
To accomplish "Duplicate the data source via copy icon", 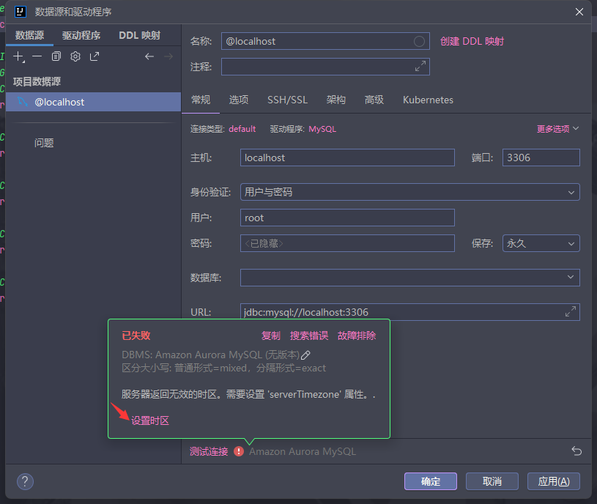I will 56,56.
